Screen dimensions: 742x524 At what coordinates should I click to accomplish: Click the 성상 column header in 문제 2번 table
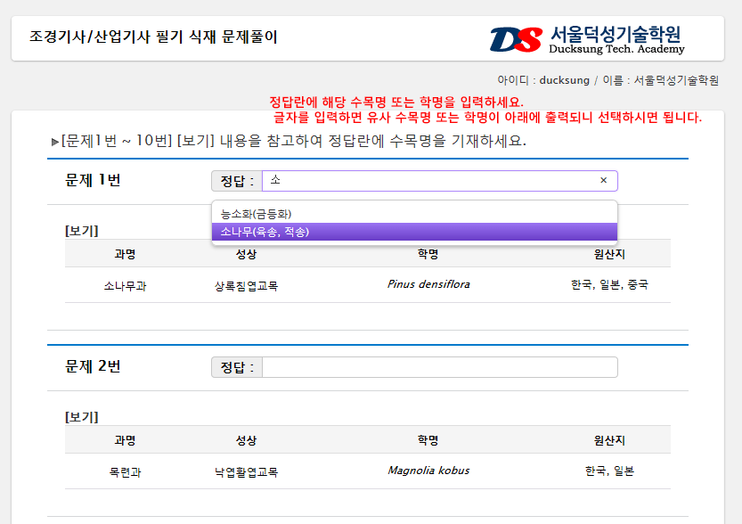246,440
